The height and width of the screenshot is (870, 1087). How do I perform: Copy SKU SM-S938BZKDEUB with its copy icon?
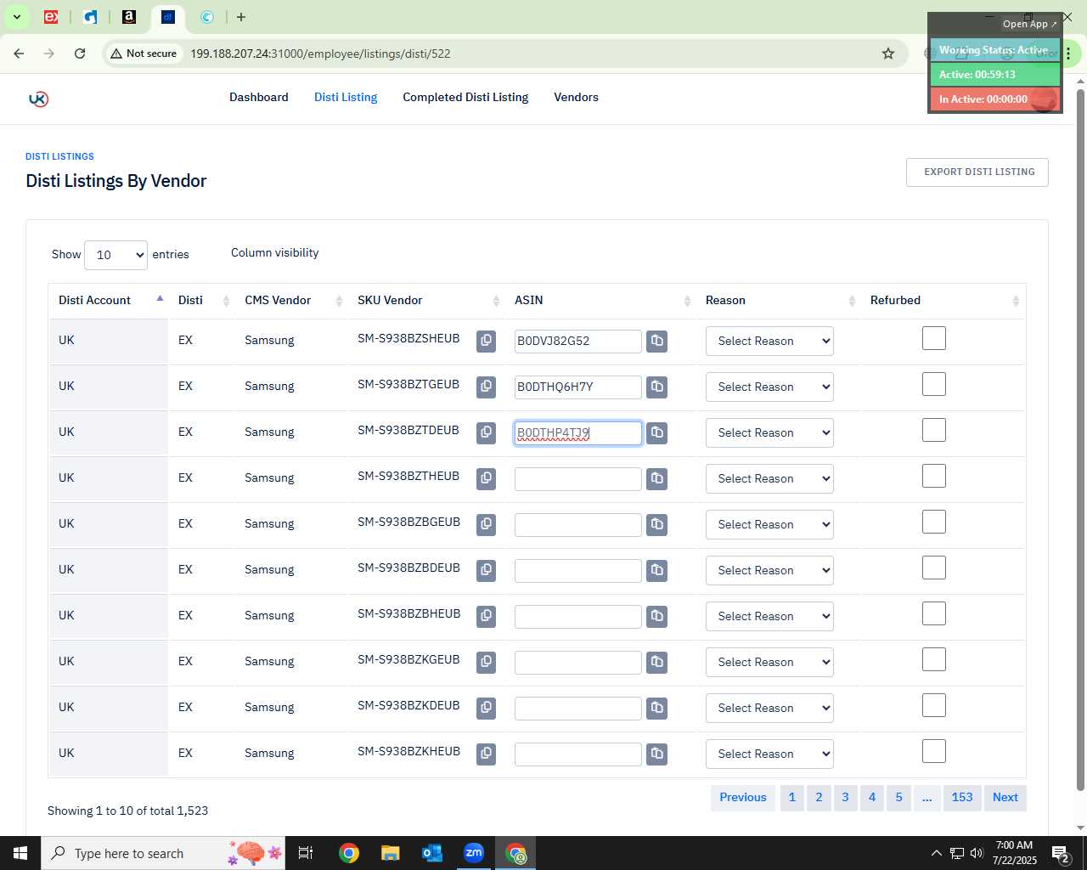tap(486, 708)
